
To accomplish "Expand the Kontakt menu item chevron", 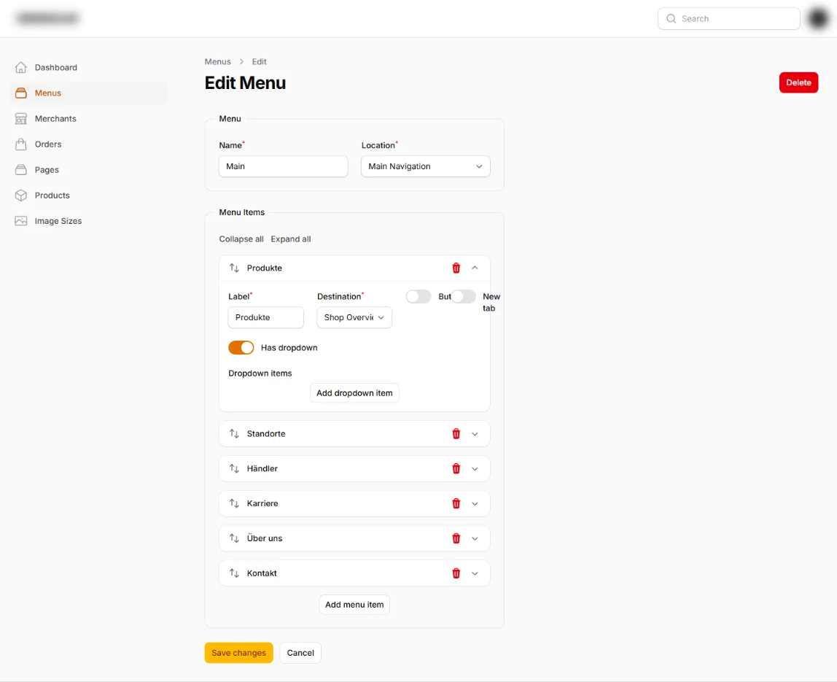I will click(x=475, y=573).
